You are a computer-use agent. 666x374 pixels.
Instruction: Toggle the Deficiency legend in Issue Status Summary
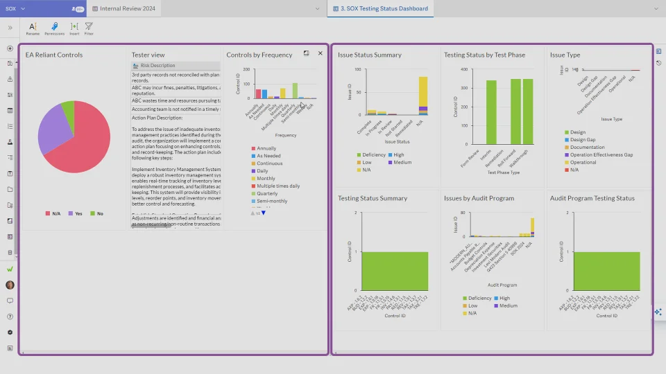370,154
